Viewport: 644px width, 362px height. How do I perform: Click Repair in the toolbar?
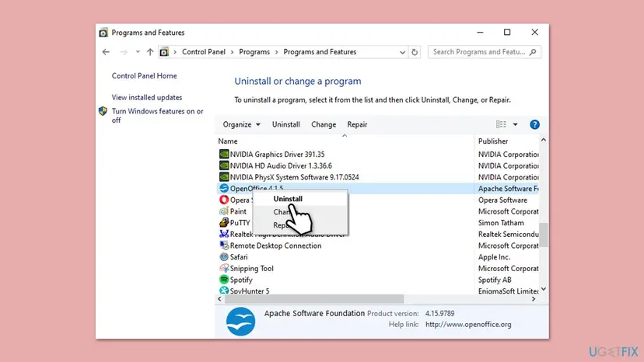(357, 124)
